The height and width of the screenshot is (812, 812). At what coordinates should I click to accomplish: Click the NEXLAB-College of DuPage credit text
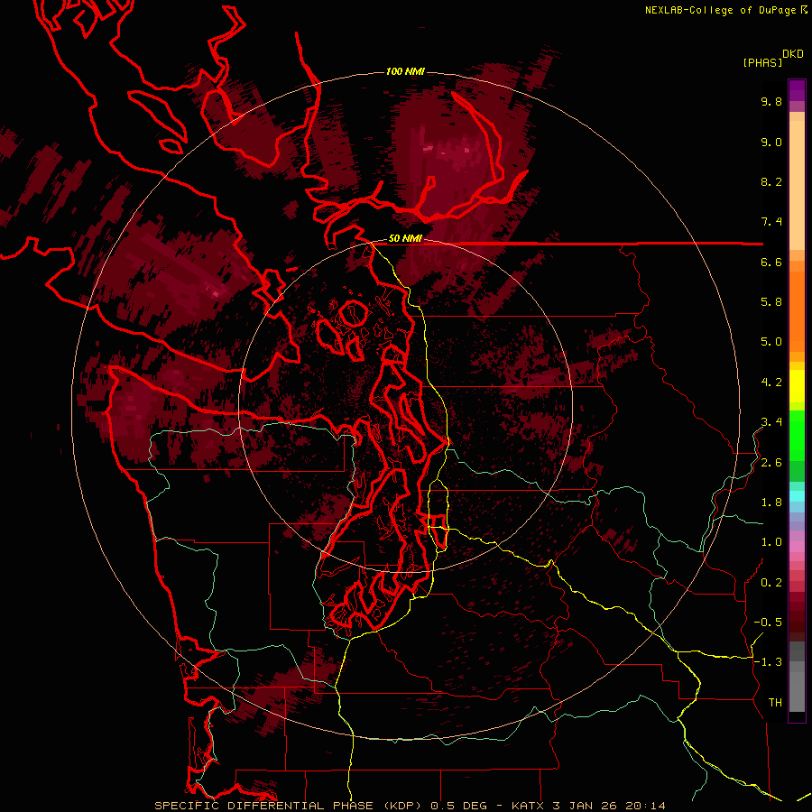coord(720,10)
